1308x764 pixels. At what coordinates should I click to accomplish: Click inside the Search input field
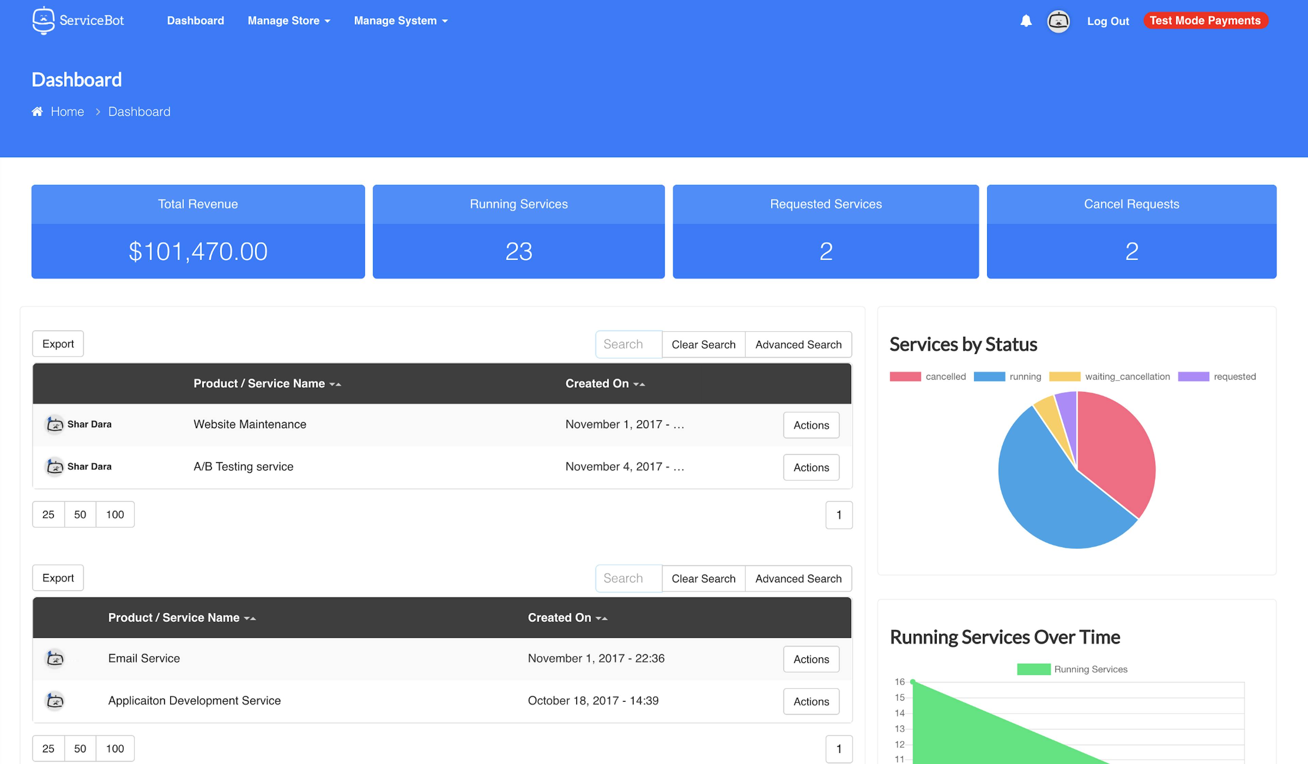[628, 344]
